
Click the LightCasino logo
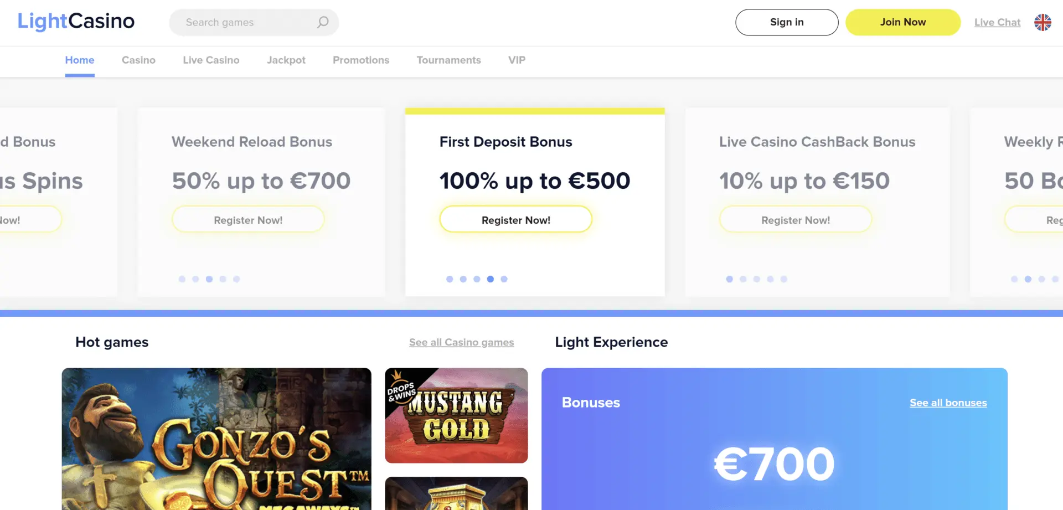[76, 22]
